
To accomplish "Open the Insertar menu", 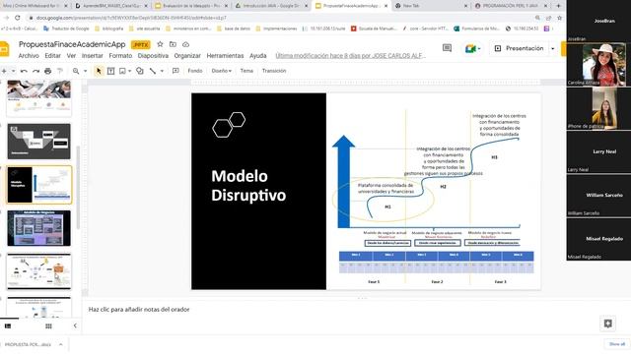I will click(x=92, y=56).
